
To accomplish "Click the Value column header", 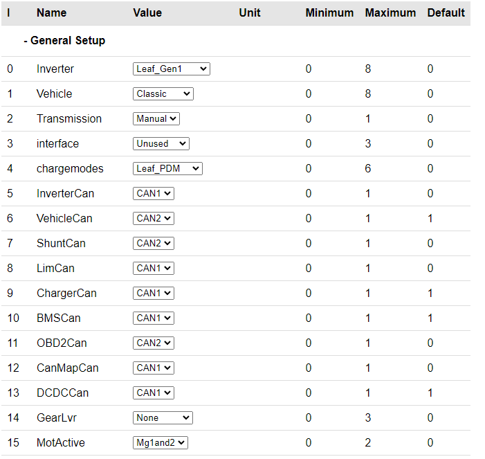I will pos(147,13).
